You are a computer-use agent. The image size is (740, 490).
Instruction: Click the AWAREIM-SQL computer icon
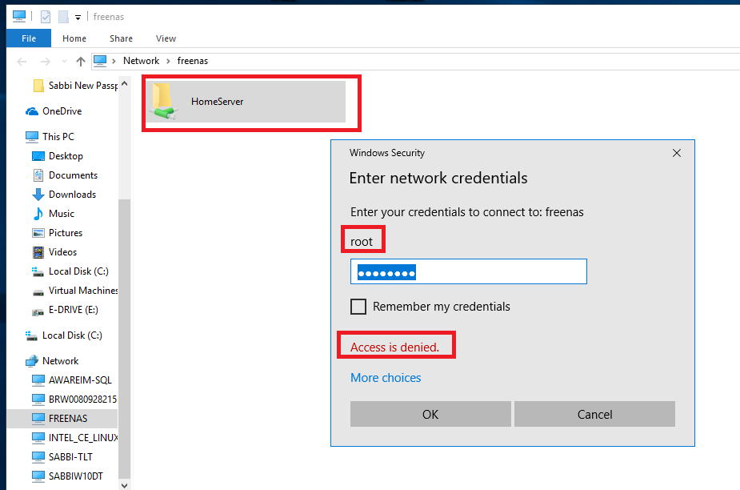[38, 380]
